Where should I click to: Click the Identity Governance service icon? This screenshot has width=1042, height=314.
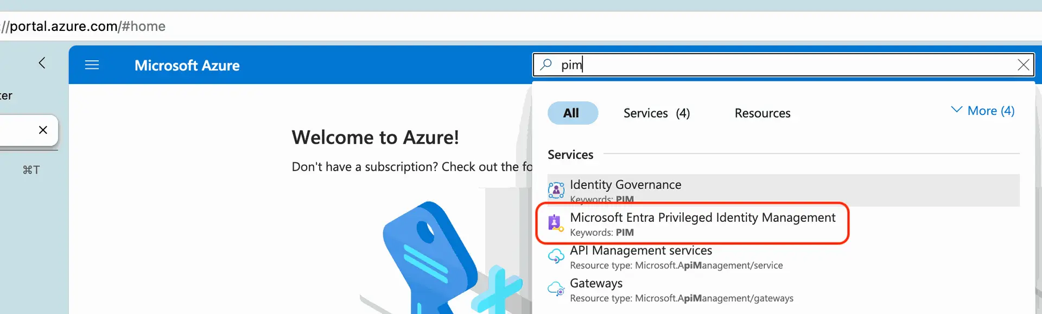point(556,190)
